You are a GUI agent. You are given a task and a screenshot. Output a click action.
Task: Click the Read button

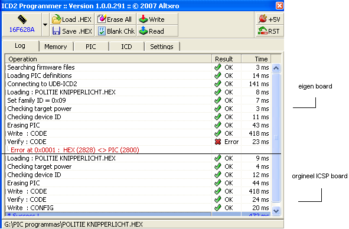157,31
